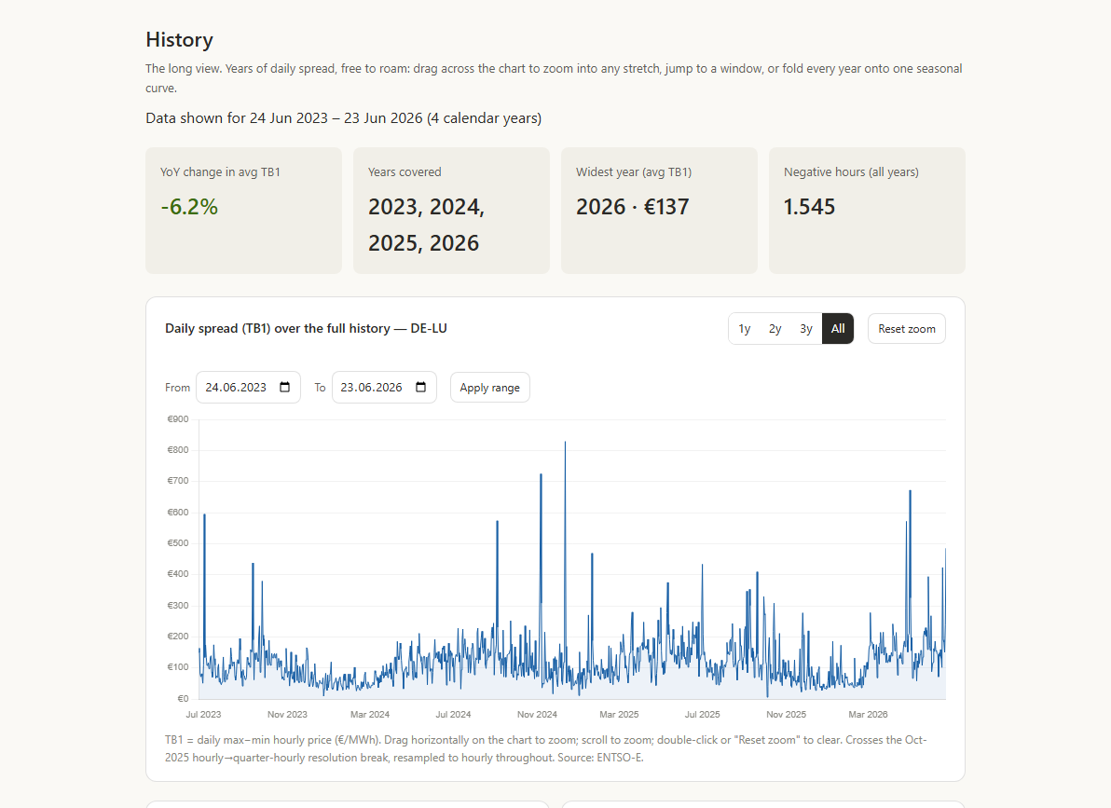Focus the To date field 23.06.2026
This screenshot has height=808, width=1111.
(x=384, y=388)
